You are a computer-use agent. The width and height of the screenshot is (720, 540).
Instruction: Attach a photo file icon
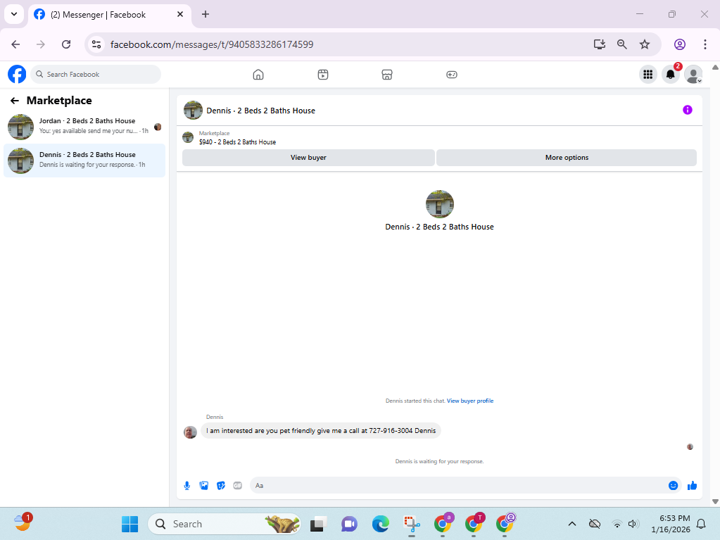coord(204,485)
